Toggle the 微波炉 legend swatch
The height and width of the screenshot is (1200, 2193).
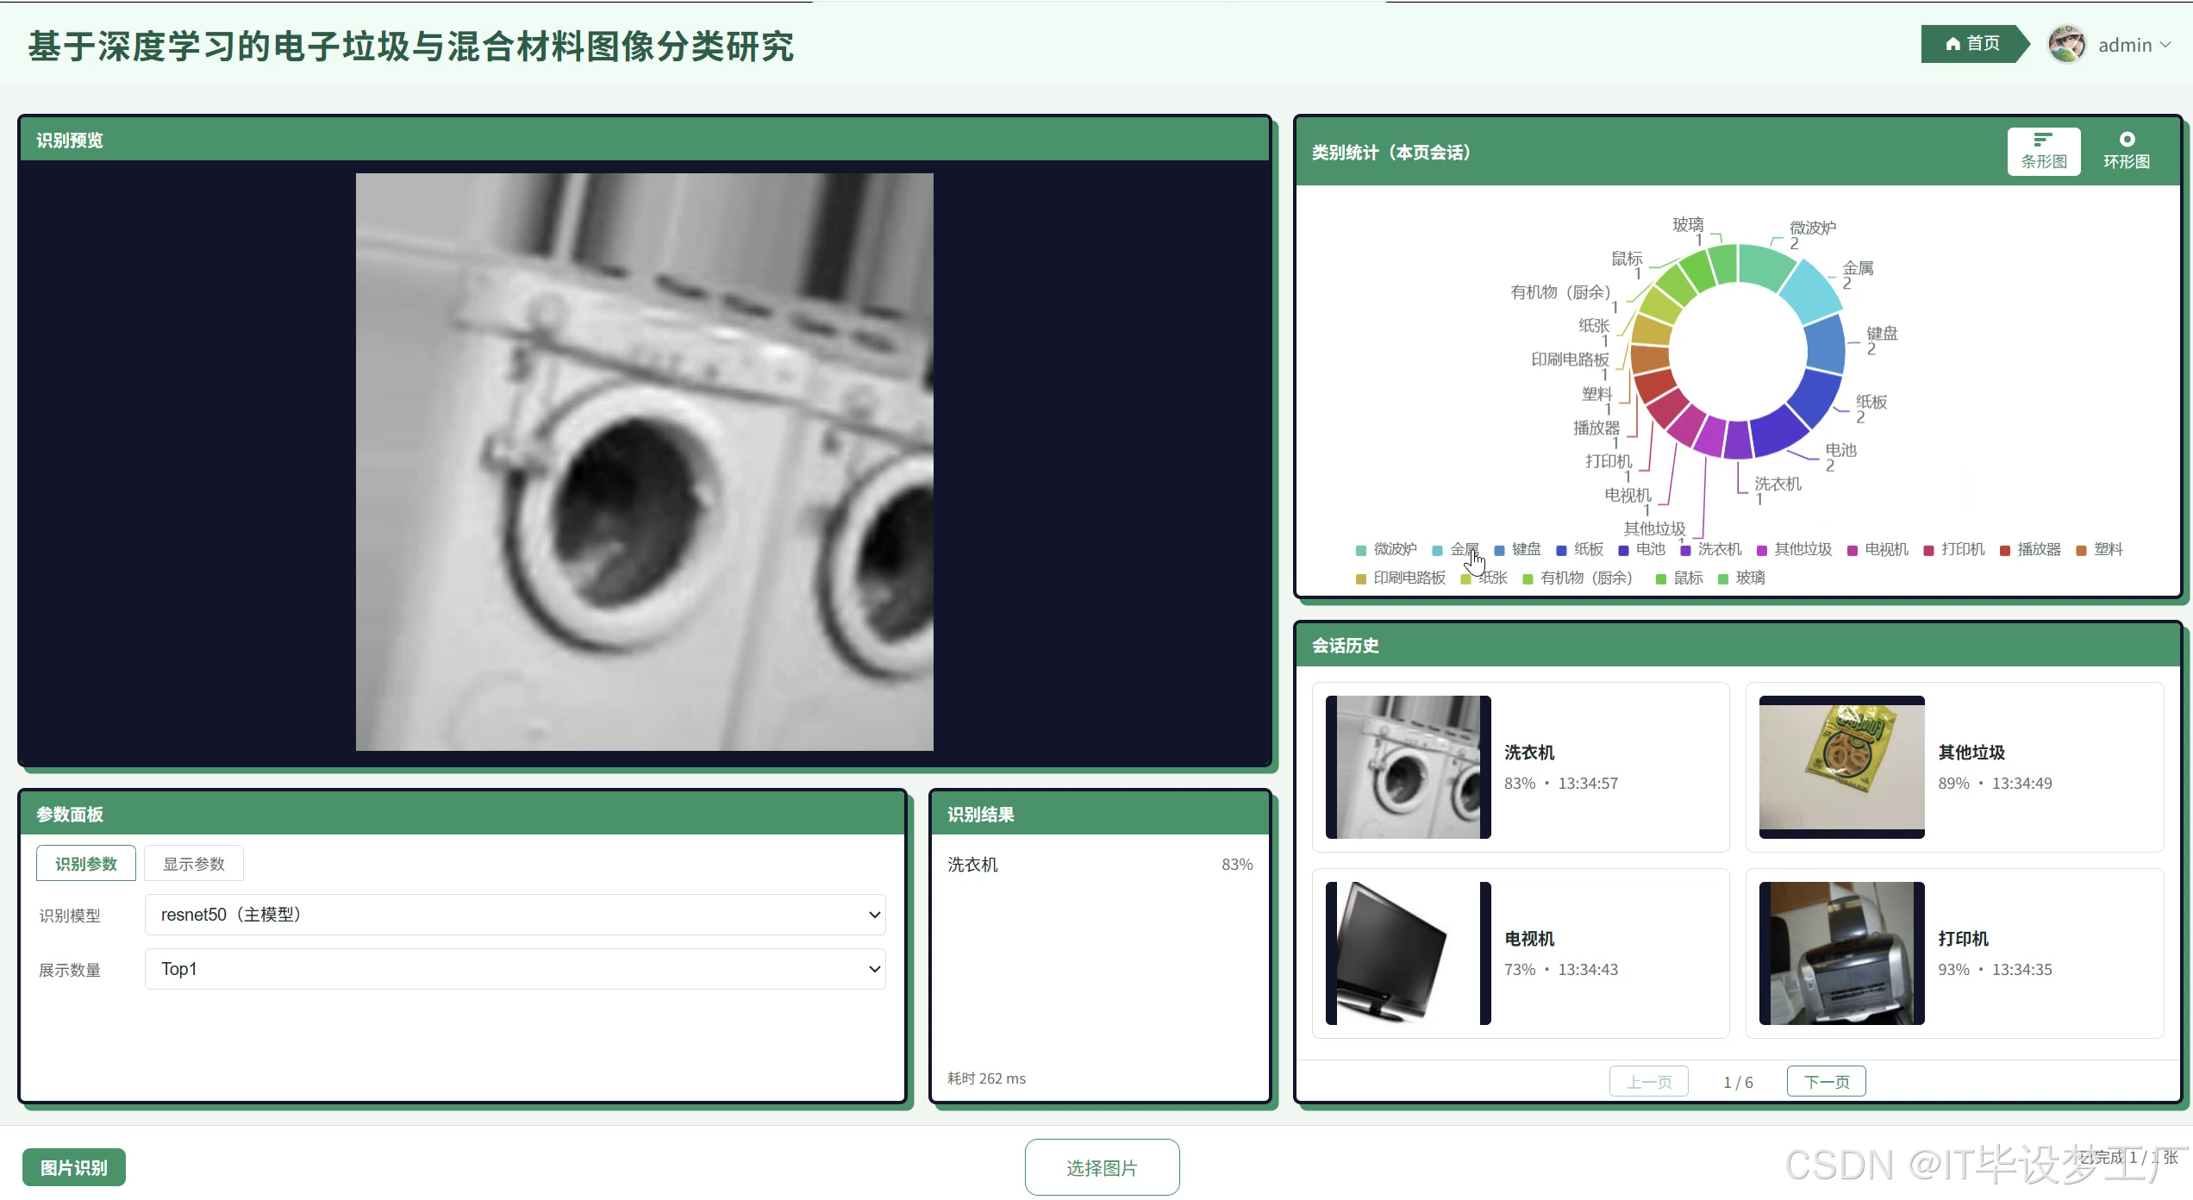pos(1361,550)
